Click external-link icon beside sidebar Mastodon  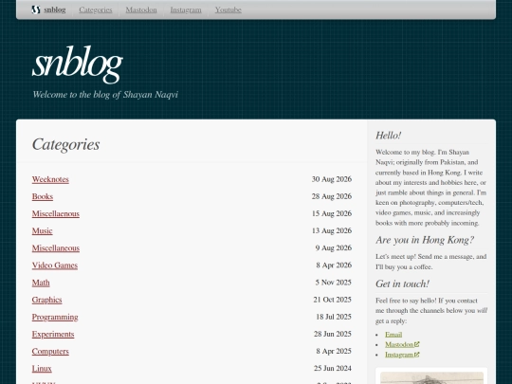pyautogui.click(x=417, y=344)
